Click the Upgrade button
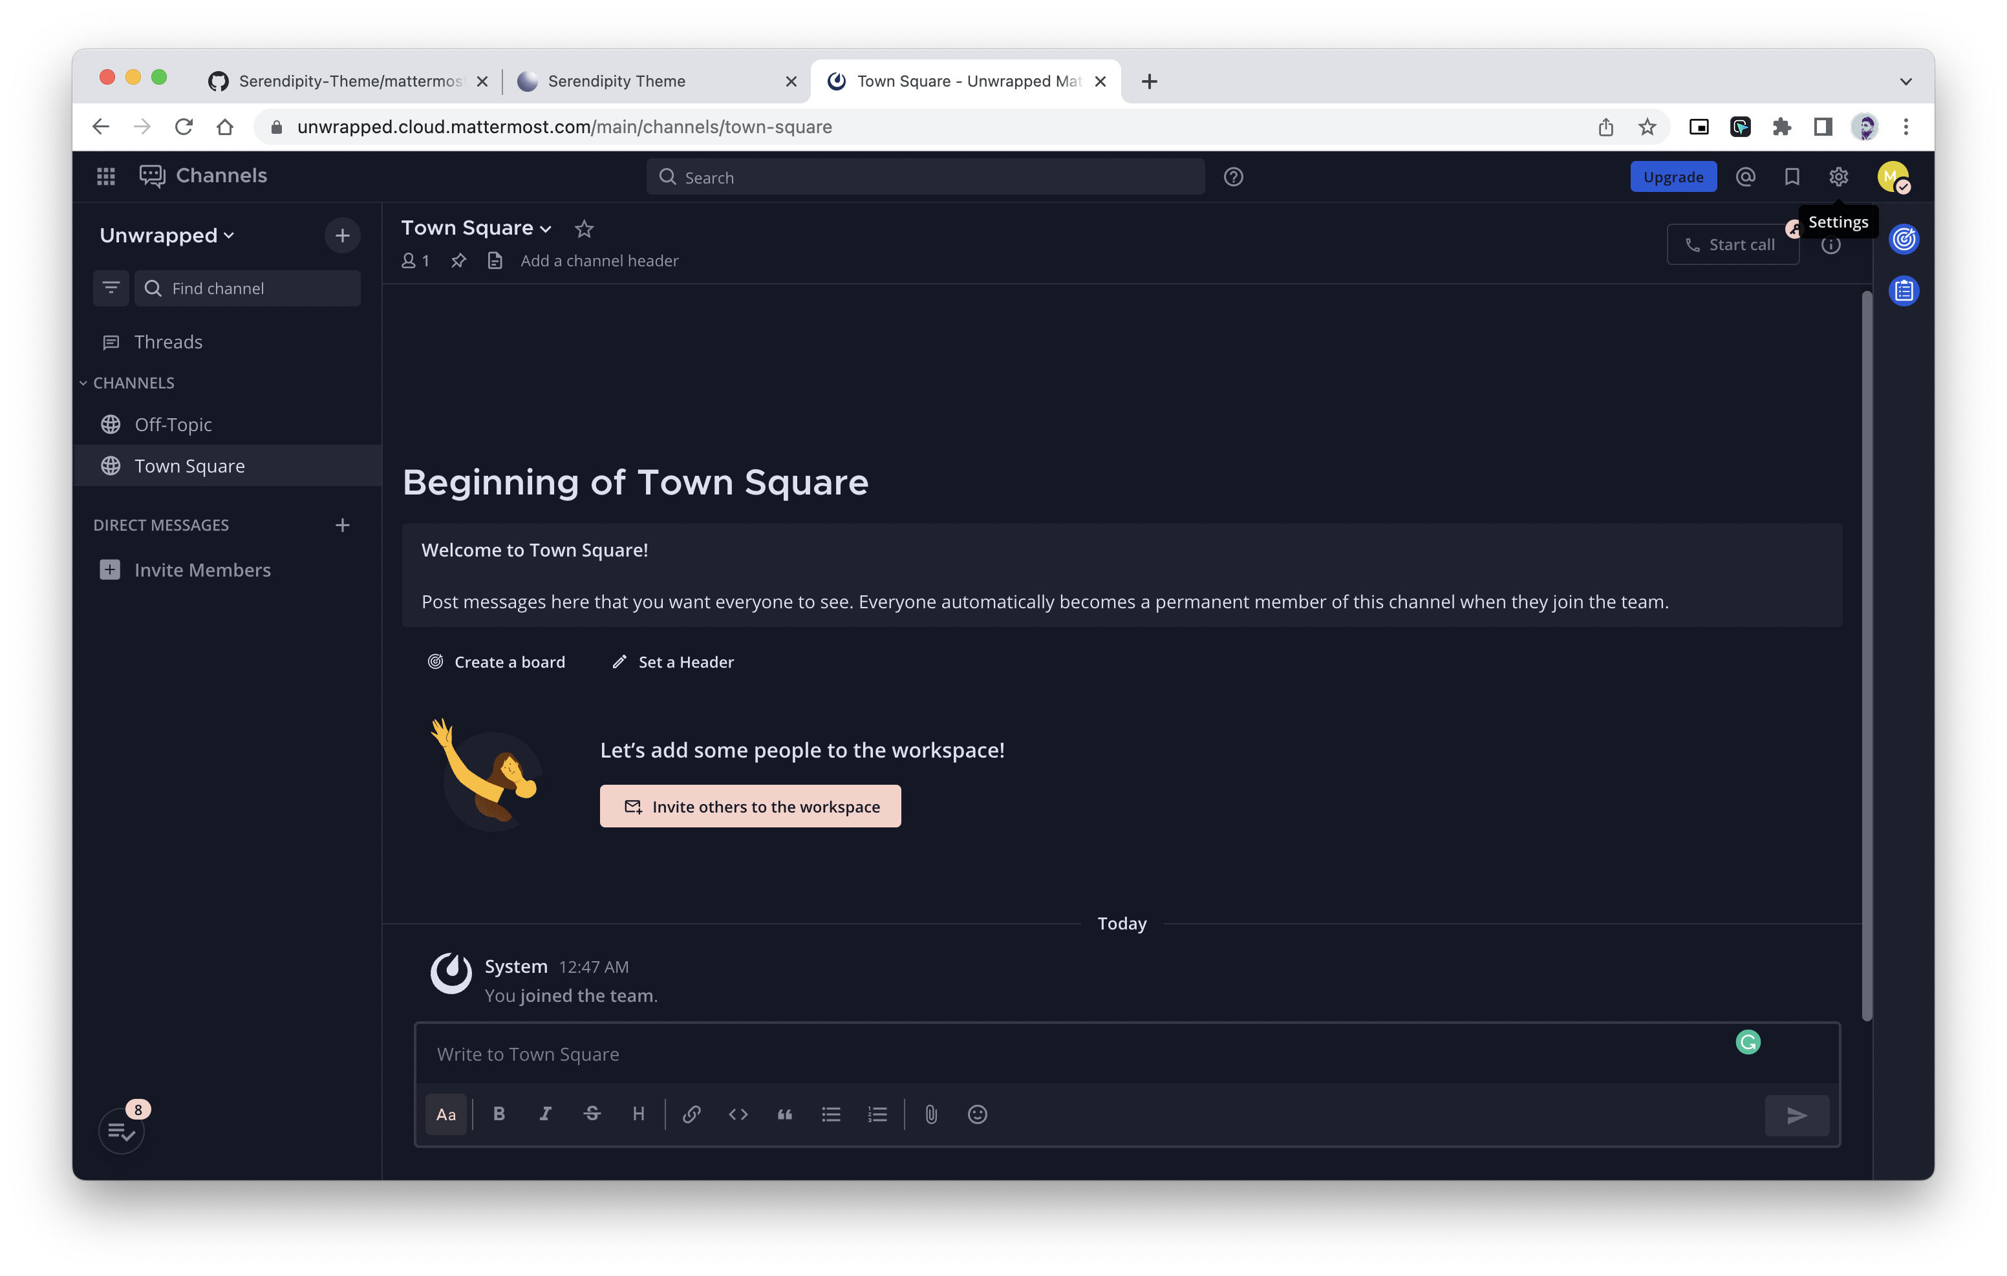 pyautogui.click(x=1673, y=176)
